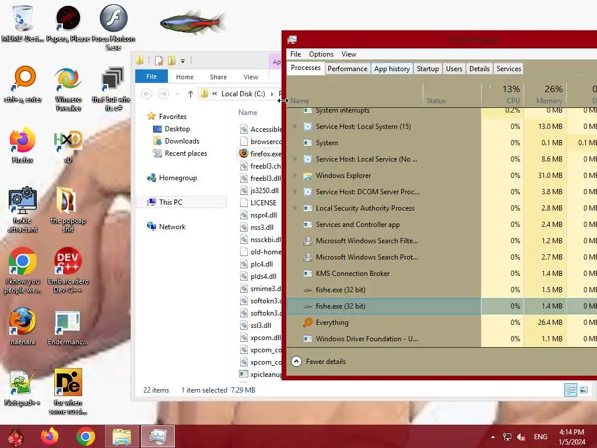Click the muted volume tray icon
Viewport: 597px width, 448px height.
pos(521,437)
